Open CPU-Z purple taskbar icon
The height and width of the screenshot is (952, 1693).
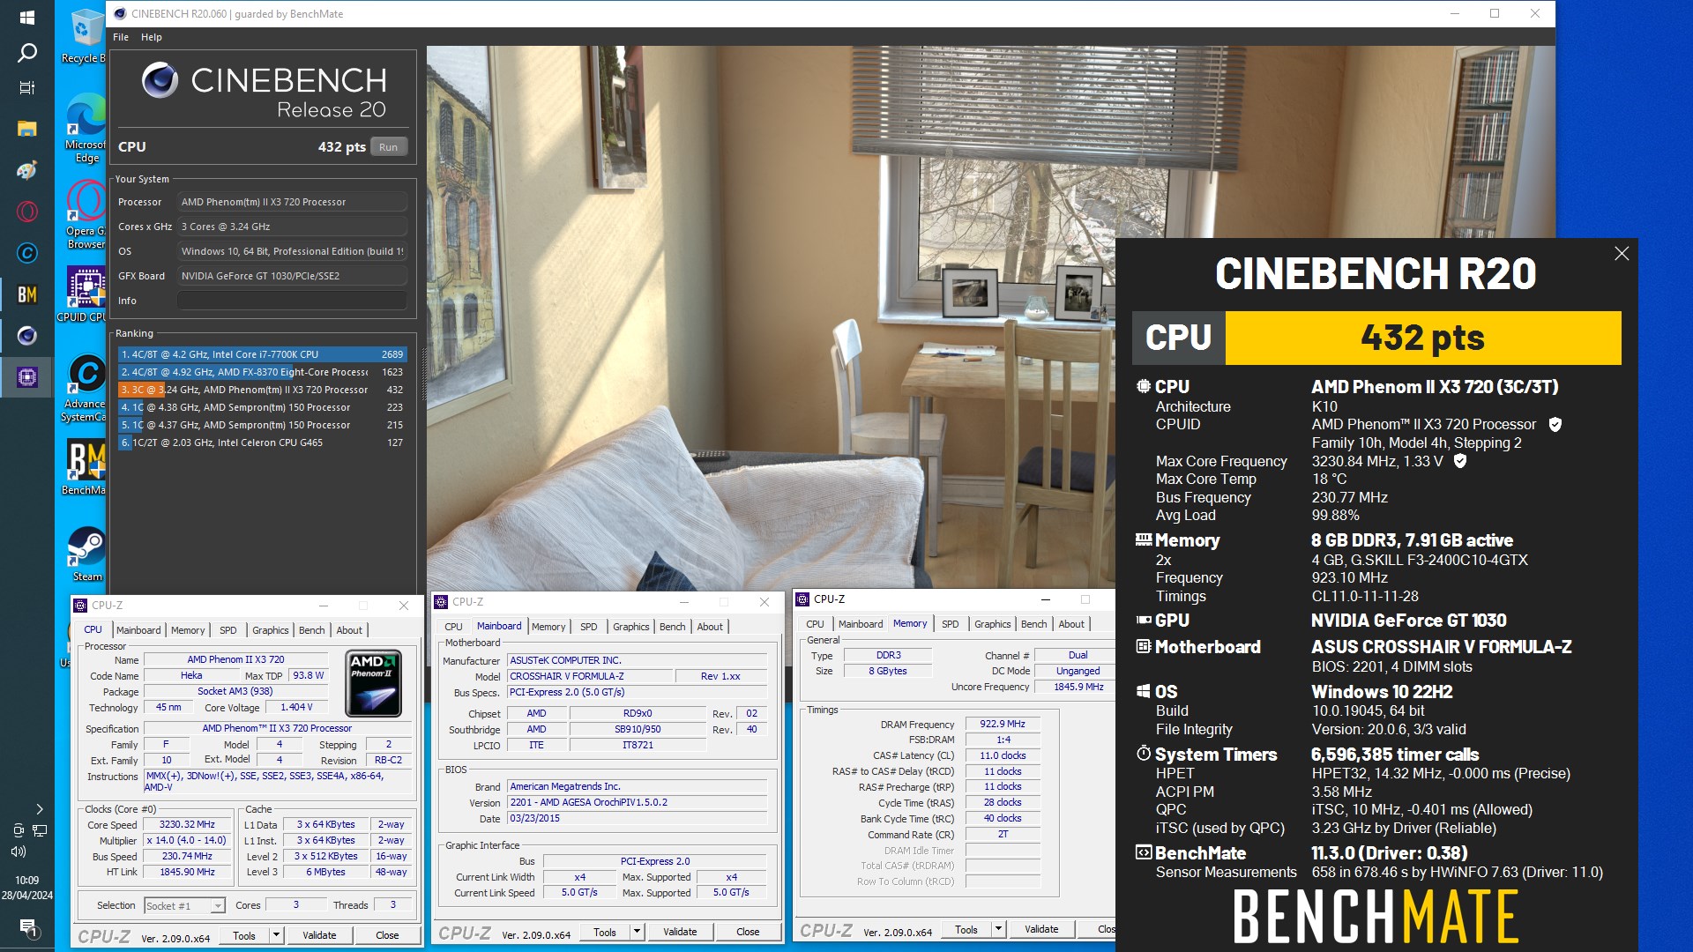point(26,377)
